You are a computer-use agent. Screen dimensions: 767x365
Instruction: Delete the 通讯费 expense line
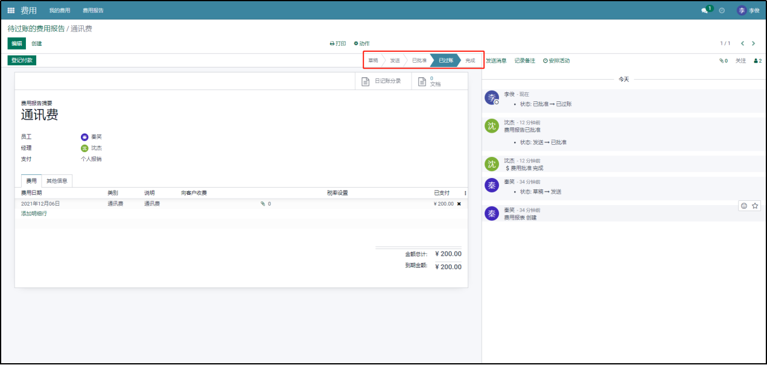(x=459, y=204)
